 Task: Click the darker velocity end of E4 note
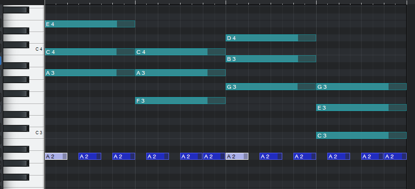[126, 24]
